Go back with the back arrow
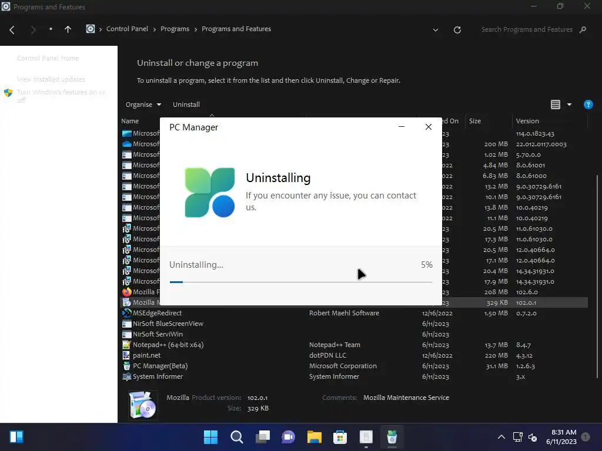 (x=12, y=29)
